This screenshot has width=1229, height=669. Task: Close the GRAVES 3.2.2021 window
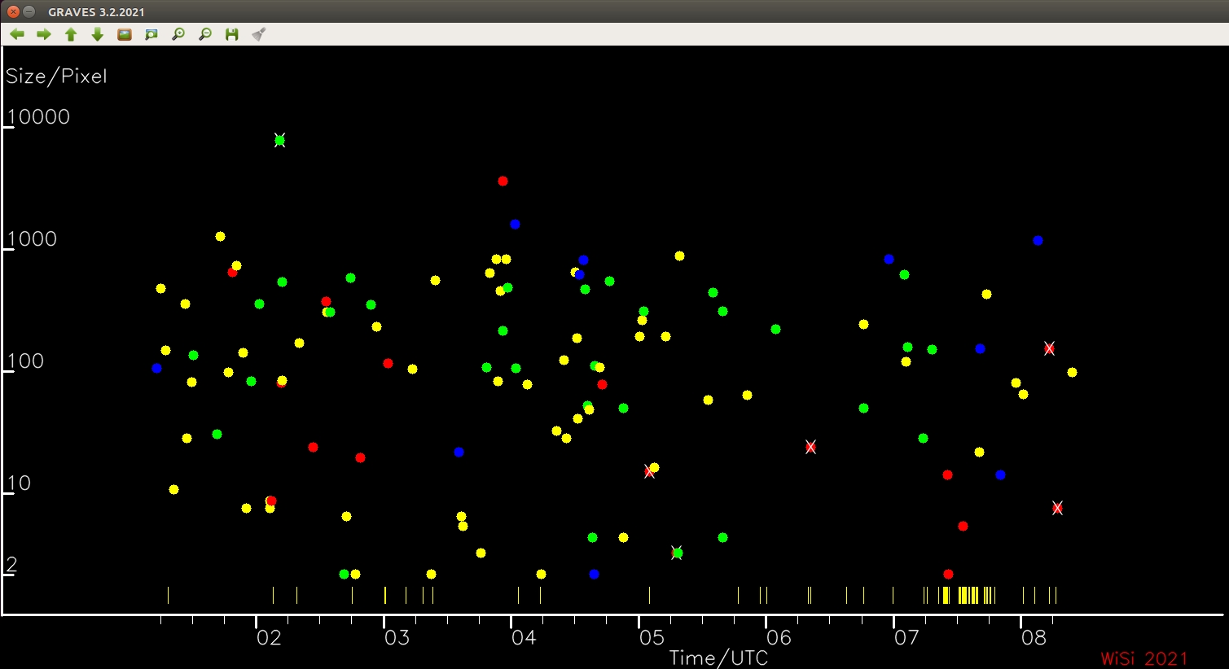(13, 11)
